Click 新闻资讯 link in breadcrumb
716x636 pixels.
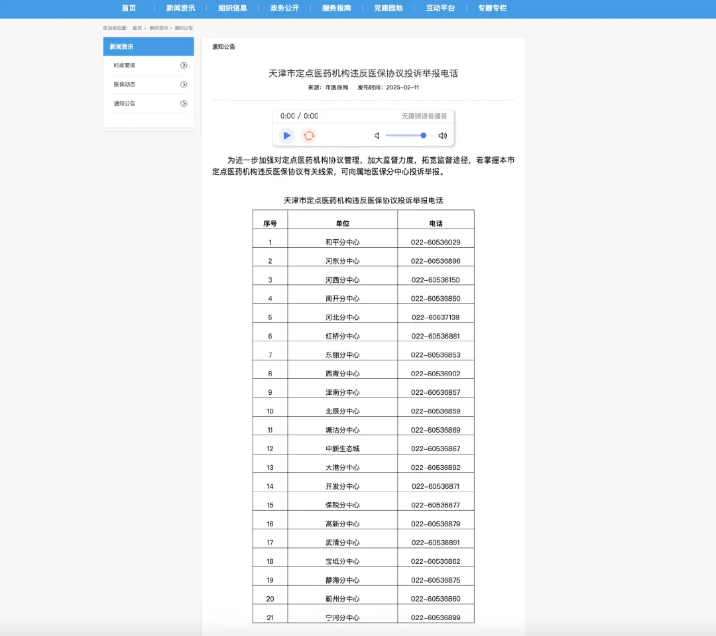(x=158, y=28)
